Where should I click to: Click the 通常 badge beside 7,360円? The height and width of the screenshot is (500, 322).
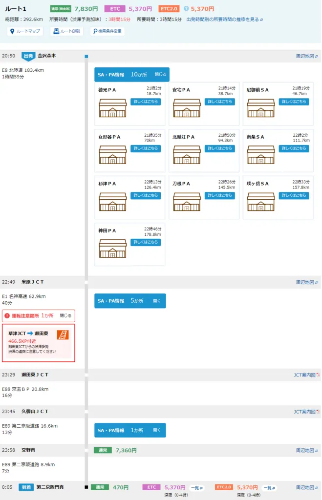103,451
